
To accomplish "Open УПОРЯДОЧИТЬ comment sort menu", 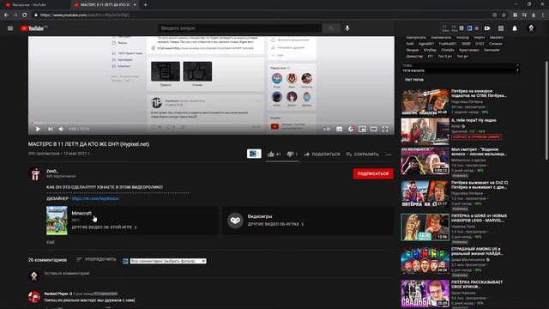I will click(96, 259).
